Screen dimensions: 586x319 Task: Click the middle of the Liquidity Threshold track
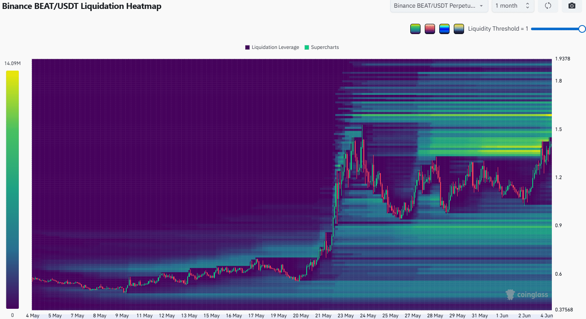coord(557,28)
